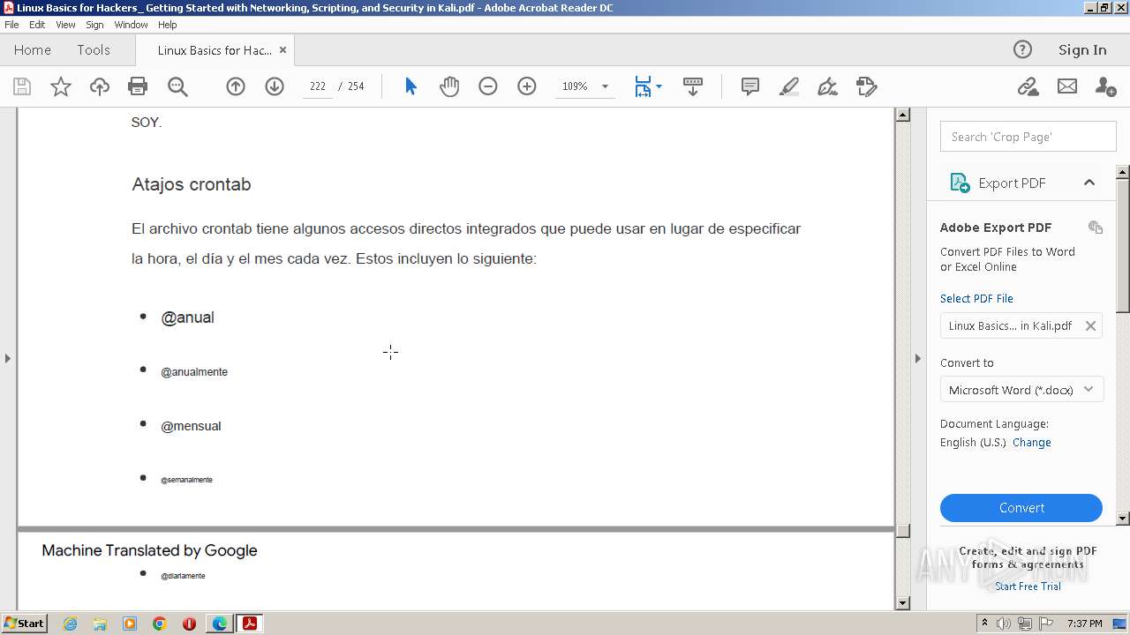Open the Edit menu
Screen dimensions: 1130x635
click(37, 25)
